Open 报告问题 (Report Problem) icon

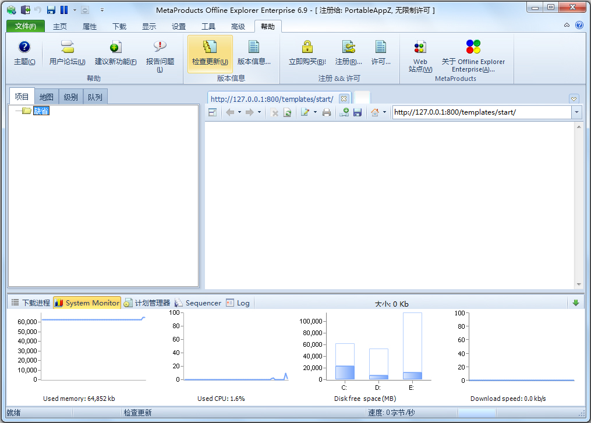[x=160, y=48]
